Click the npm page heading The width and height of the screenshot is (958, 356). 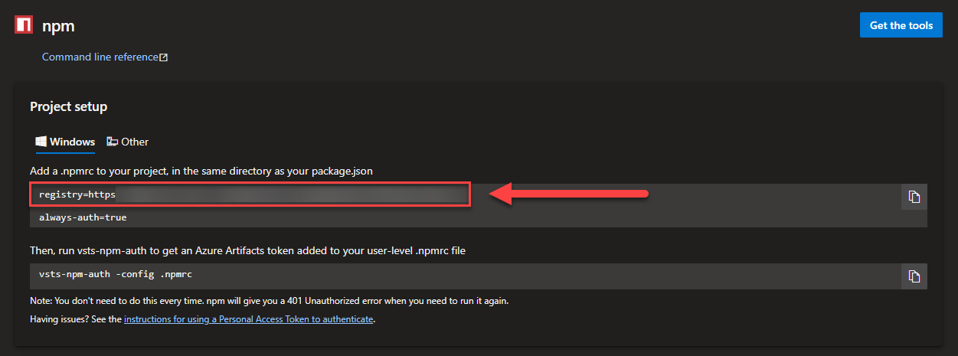[x=58, y=25]
